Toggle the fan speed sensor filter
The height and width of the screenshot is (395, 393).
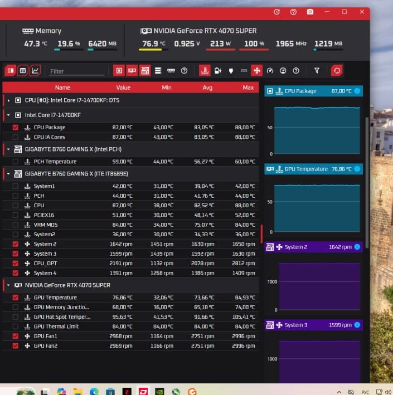[257, 71]
